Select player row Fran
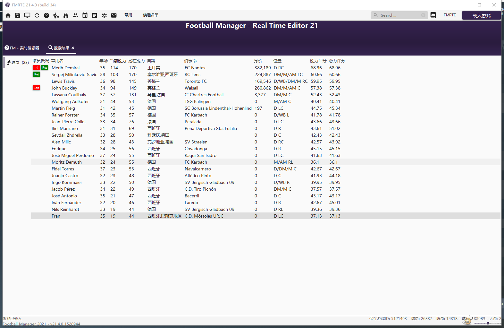Image resolution: width=504 pixels, height=328 pixels. [x=265, y=216]
